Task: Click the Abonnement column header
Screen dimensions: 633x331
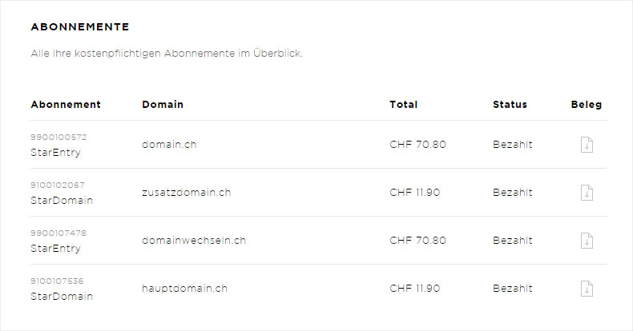Action: tap(66, 104)
